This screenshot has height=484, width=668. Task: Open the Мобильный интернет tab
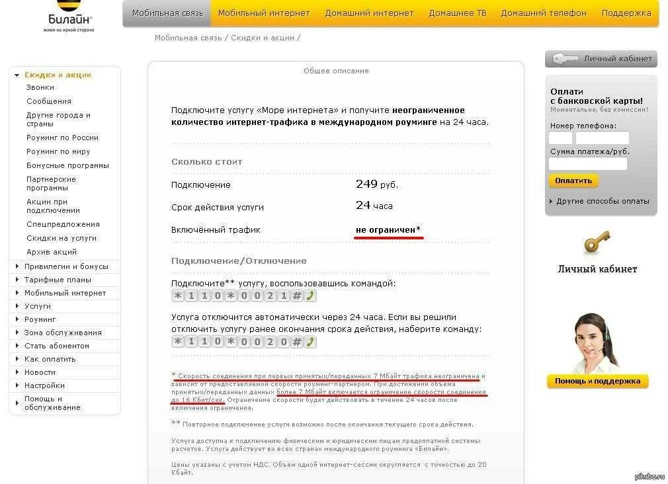coord(264,13)
